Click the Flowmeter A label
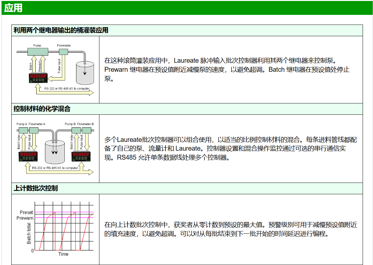 37,124
